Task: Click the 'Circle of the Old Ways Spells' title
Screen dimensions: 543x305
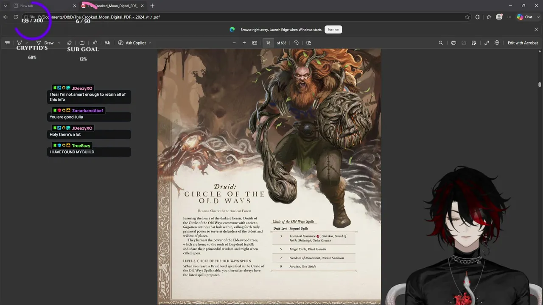Action: click(293, 222)
